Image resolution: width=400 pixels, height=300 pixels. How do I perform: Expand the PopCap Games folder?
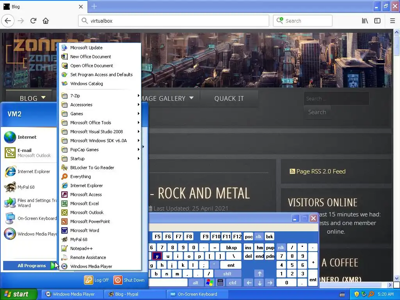[x=100, y=150]
